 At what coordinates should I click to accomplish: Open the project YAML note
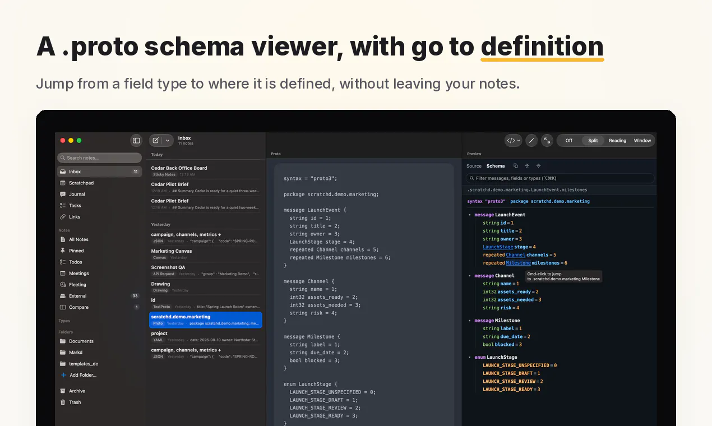pyautogui.click(x=205, y=336)
